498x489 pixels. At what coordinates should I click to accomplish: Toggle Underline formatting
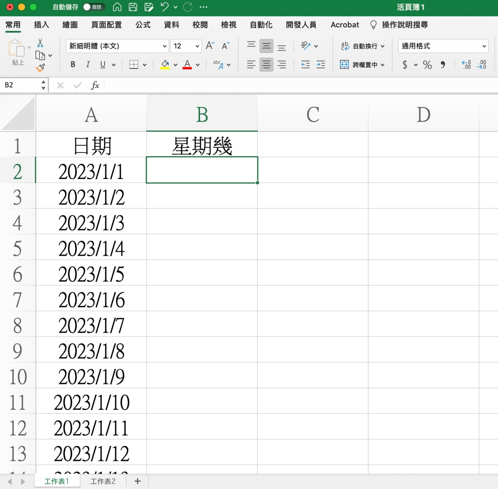[103, 64]
